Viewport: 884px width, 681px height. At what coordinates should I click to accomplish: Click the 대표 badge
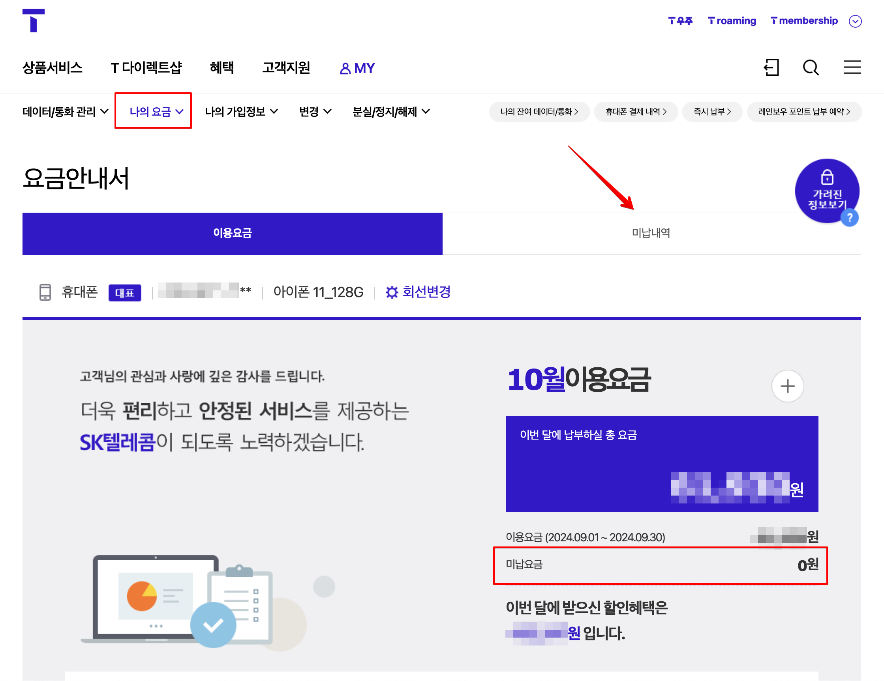tap(125, 293)
